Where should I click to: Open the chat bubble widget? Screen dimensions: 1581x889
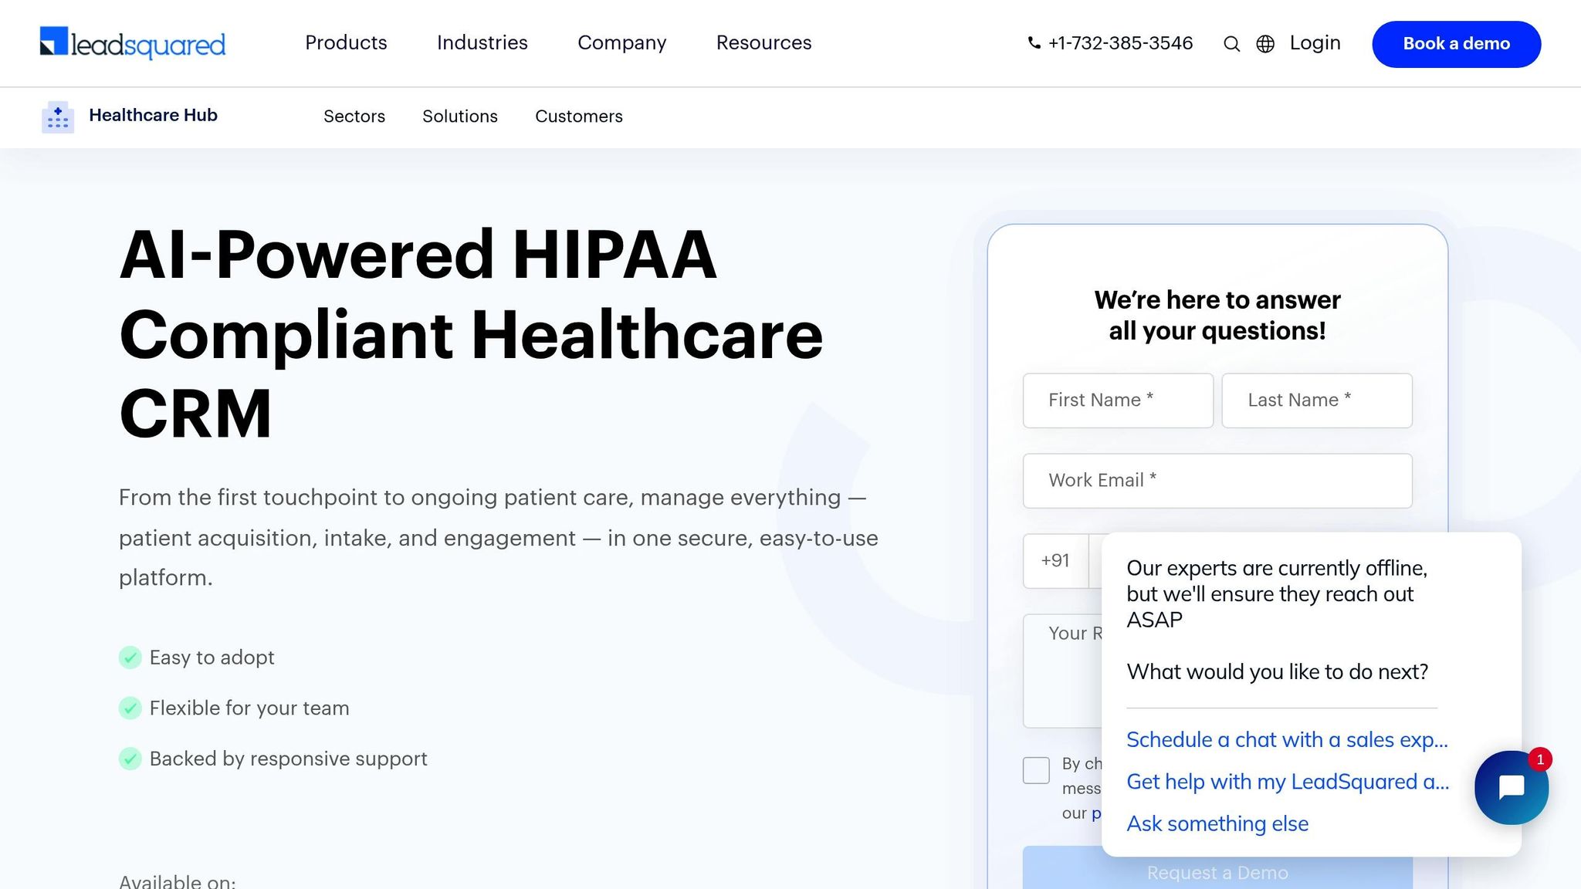(1512, 787)
